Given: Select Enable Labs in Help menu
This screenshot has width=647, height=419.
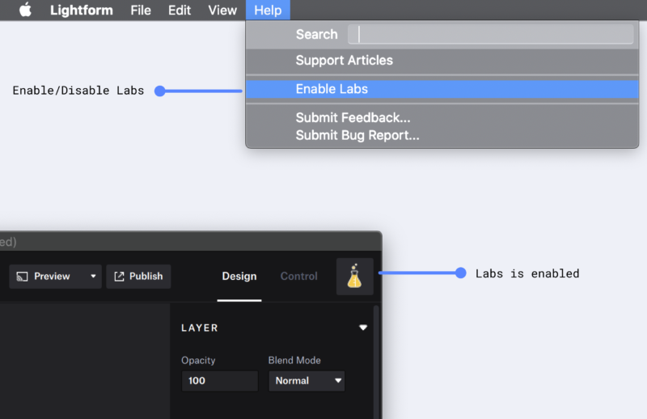Looking at the screenshot, I should pyautogui.click(x=332, y=89).
